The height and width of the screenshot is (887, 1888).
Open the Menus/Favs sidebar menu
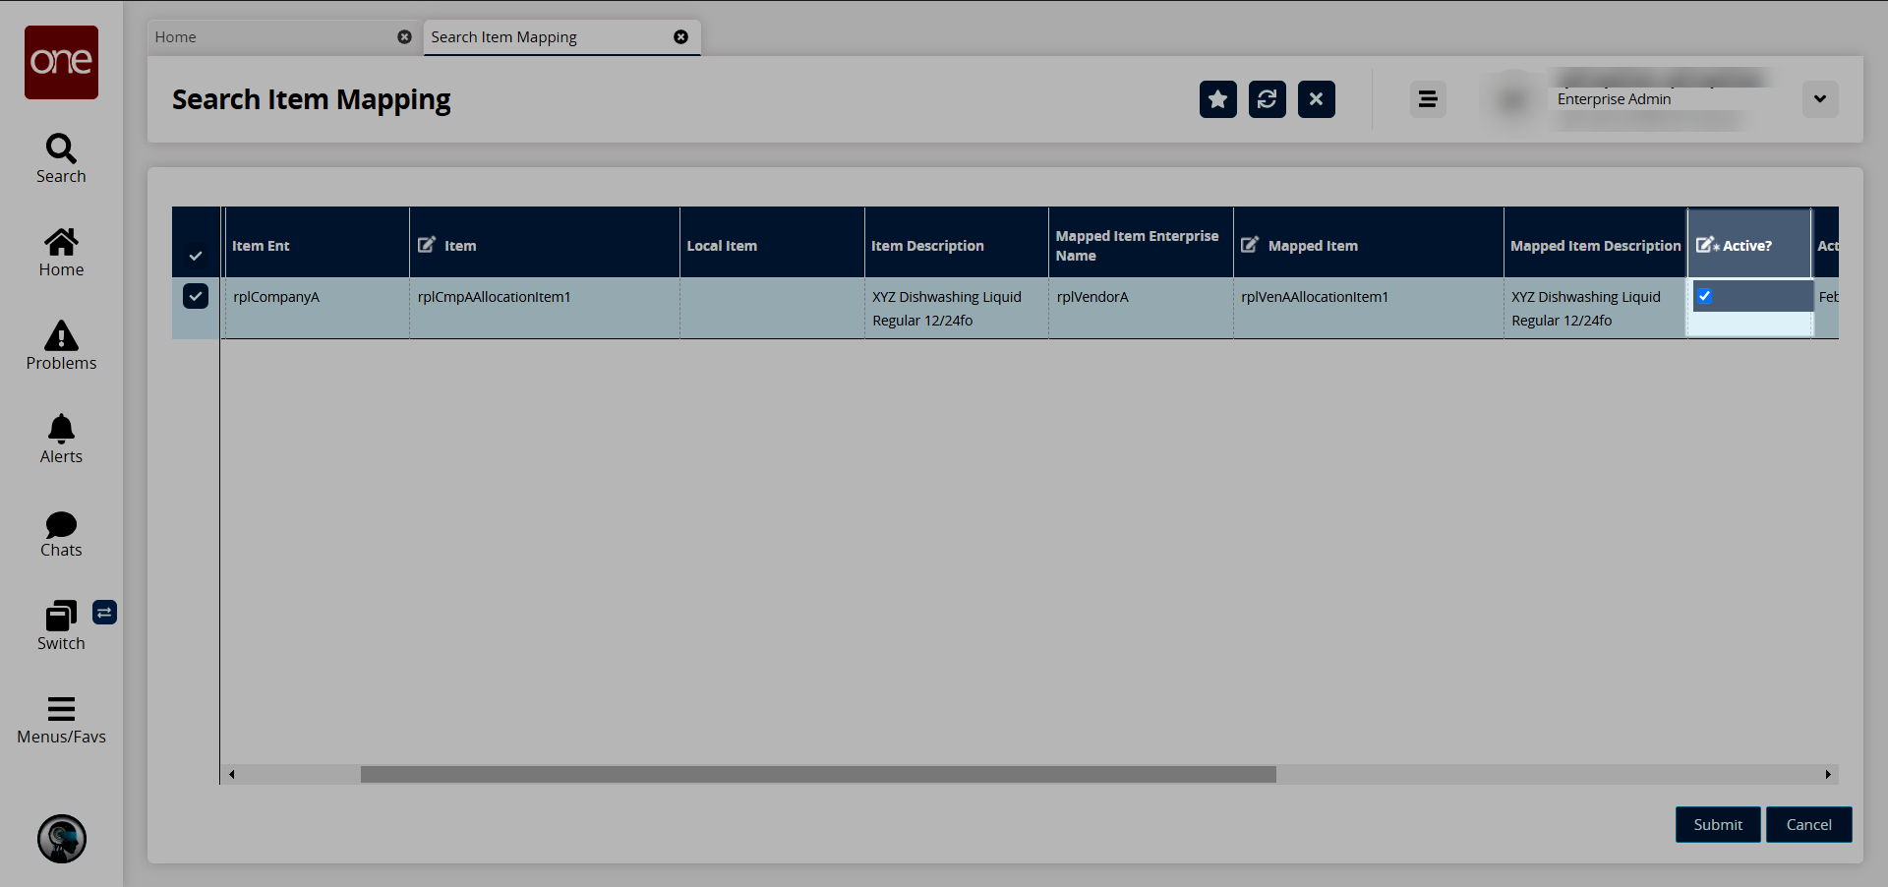click(x=61, y=720)
